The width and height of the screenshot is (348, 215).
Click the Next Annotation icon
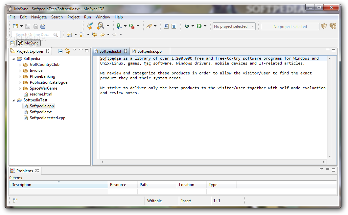(x=69, y=35)
